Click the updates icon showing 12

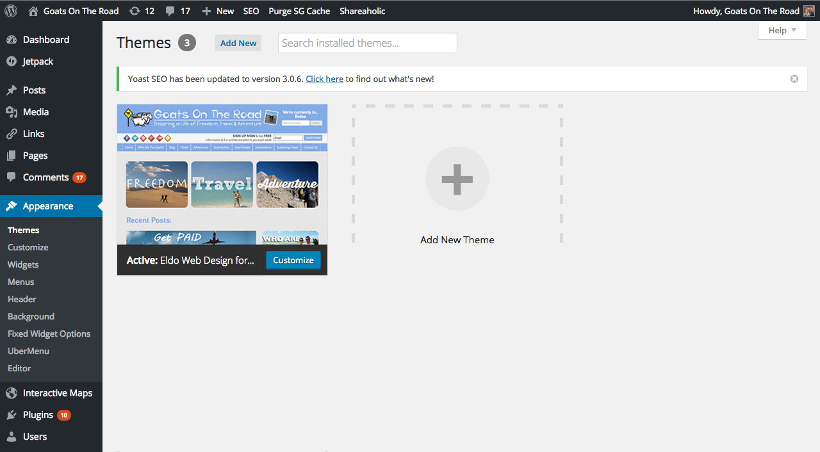tap(134, 11)
